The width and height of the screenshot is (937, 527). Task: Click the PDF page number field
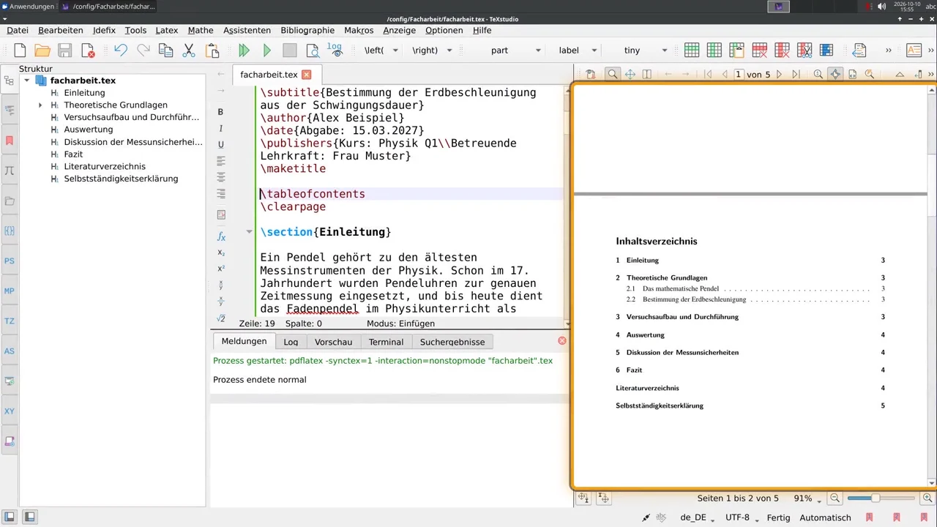[739, 74]
